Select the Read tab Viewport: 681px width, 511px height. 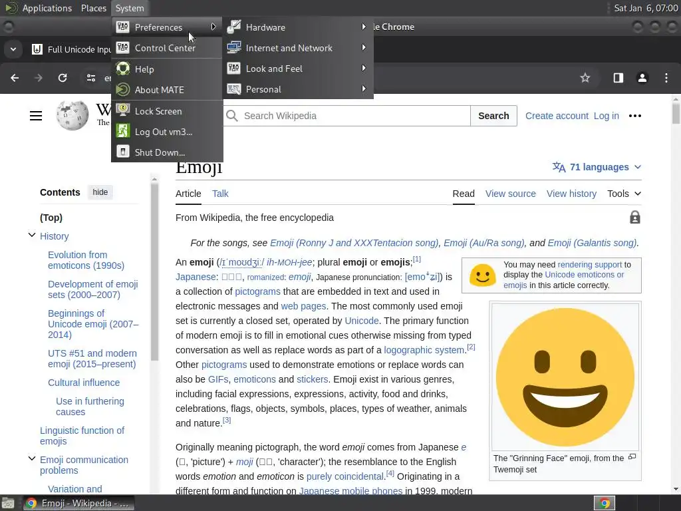point(464,194)
